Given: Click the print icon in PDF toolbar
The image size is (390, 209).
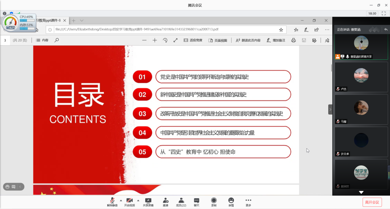Looking at the screenshot, I should (294, 40).
